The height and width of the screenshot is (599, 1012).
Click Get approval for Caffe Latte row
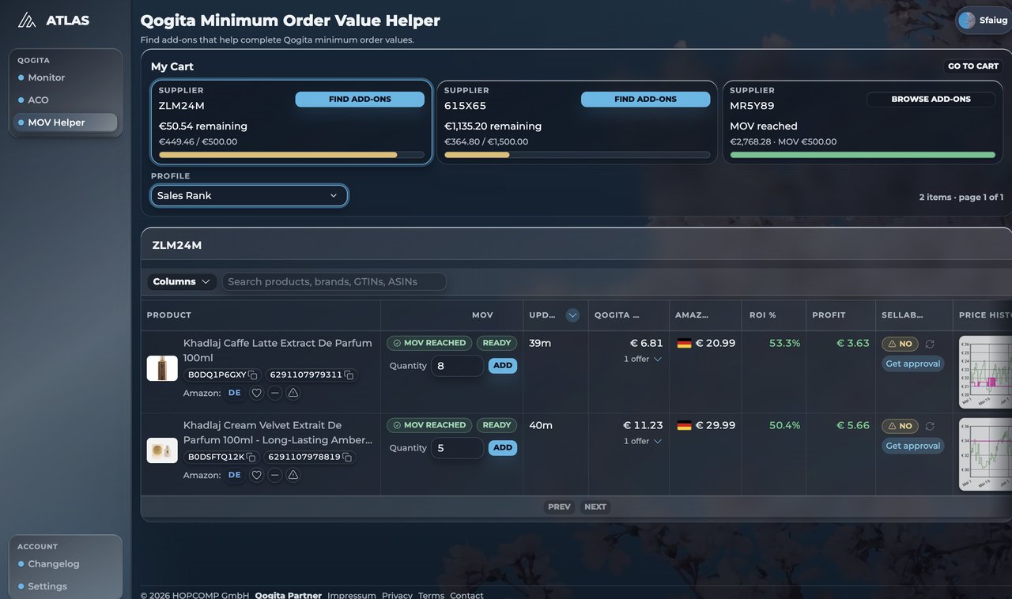pyautogui.click(x=913, y=364)
